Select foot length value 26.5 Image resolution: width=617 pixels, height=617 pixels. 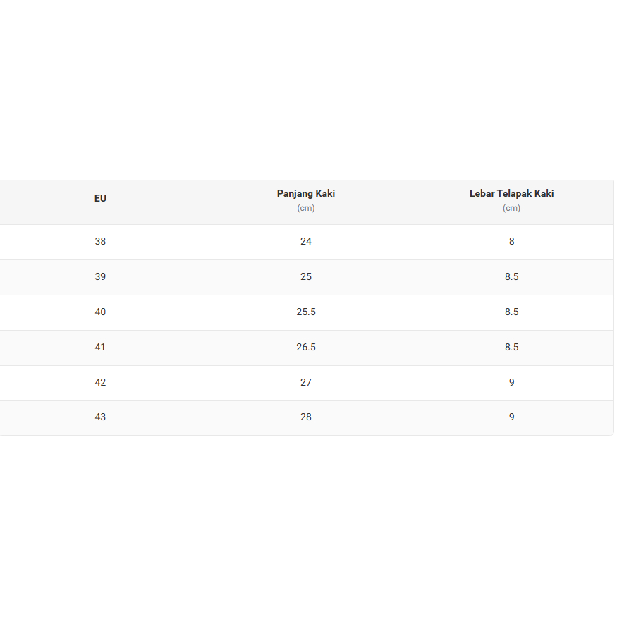[305, 348]
